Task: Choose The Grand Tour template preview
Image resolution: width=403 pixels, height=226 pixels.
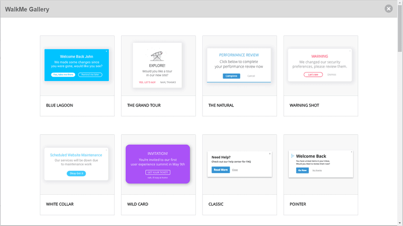Action: click(157, 65)
